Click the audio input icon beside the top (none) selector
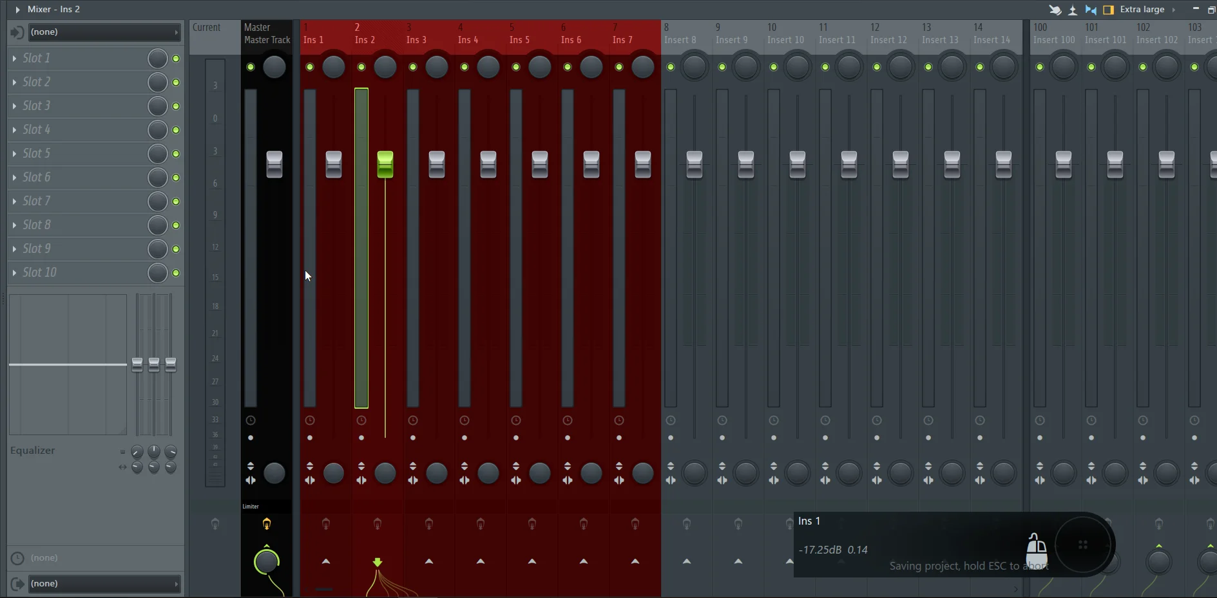 pos(17,32)
